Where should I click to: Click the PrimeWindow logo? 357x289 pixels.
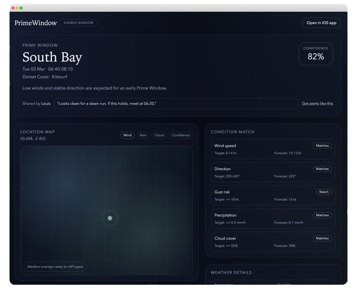36,23
